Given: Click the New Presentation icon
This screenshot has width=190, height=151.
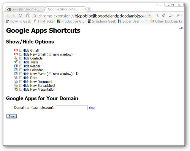Looking at the screenshot, I should tap(16, 89).
